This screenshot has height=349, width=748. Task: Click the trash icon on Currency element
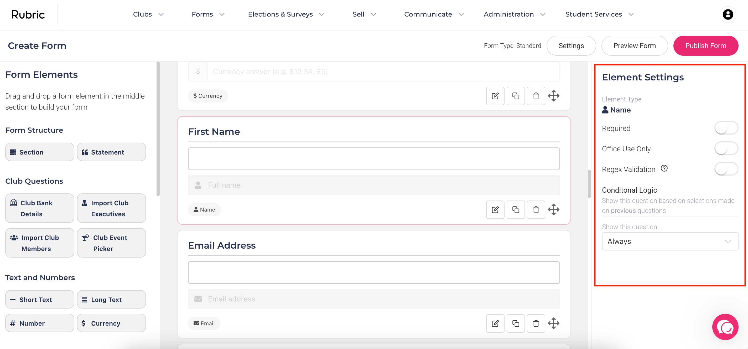(x=536, y=96)
